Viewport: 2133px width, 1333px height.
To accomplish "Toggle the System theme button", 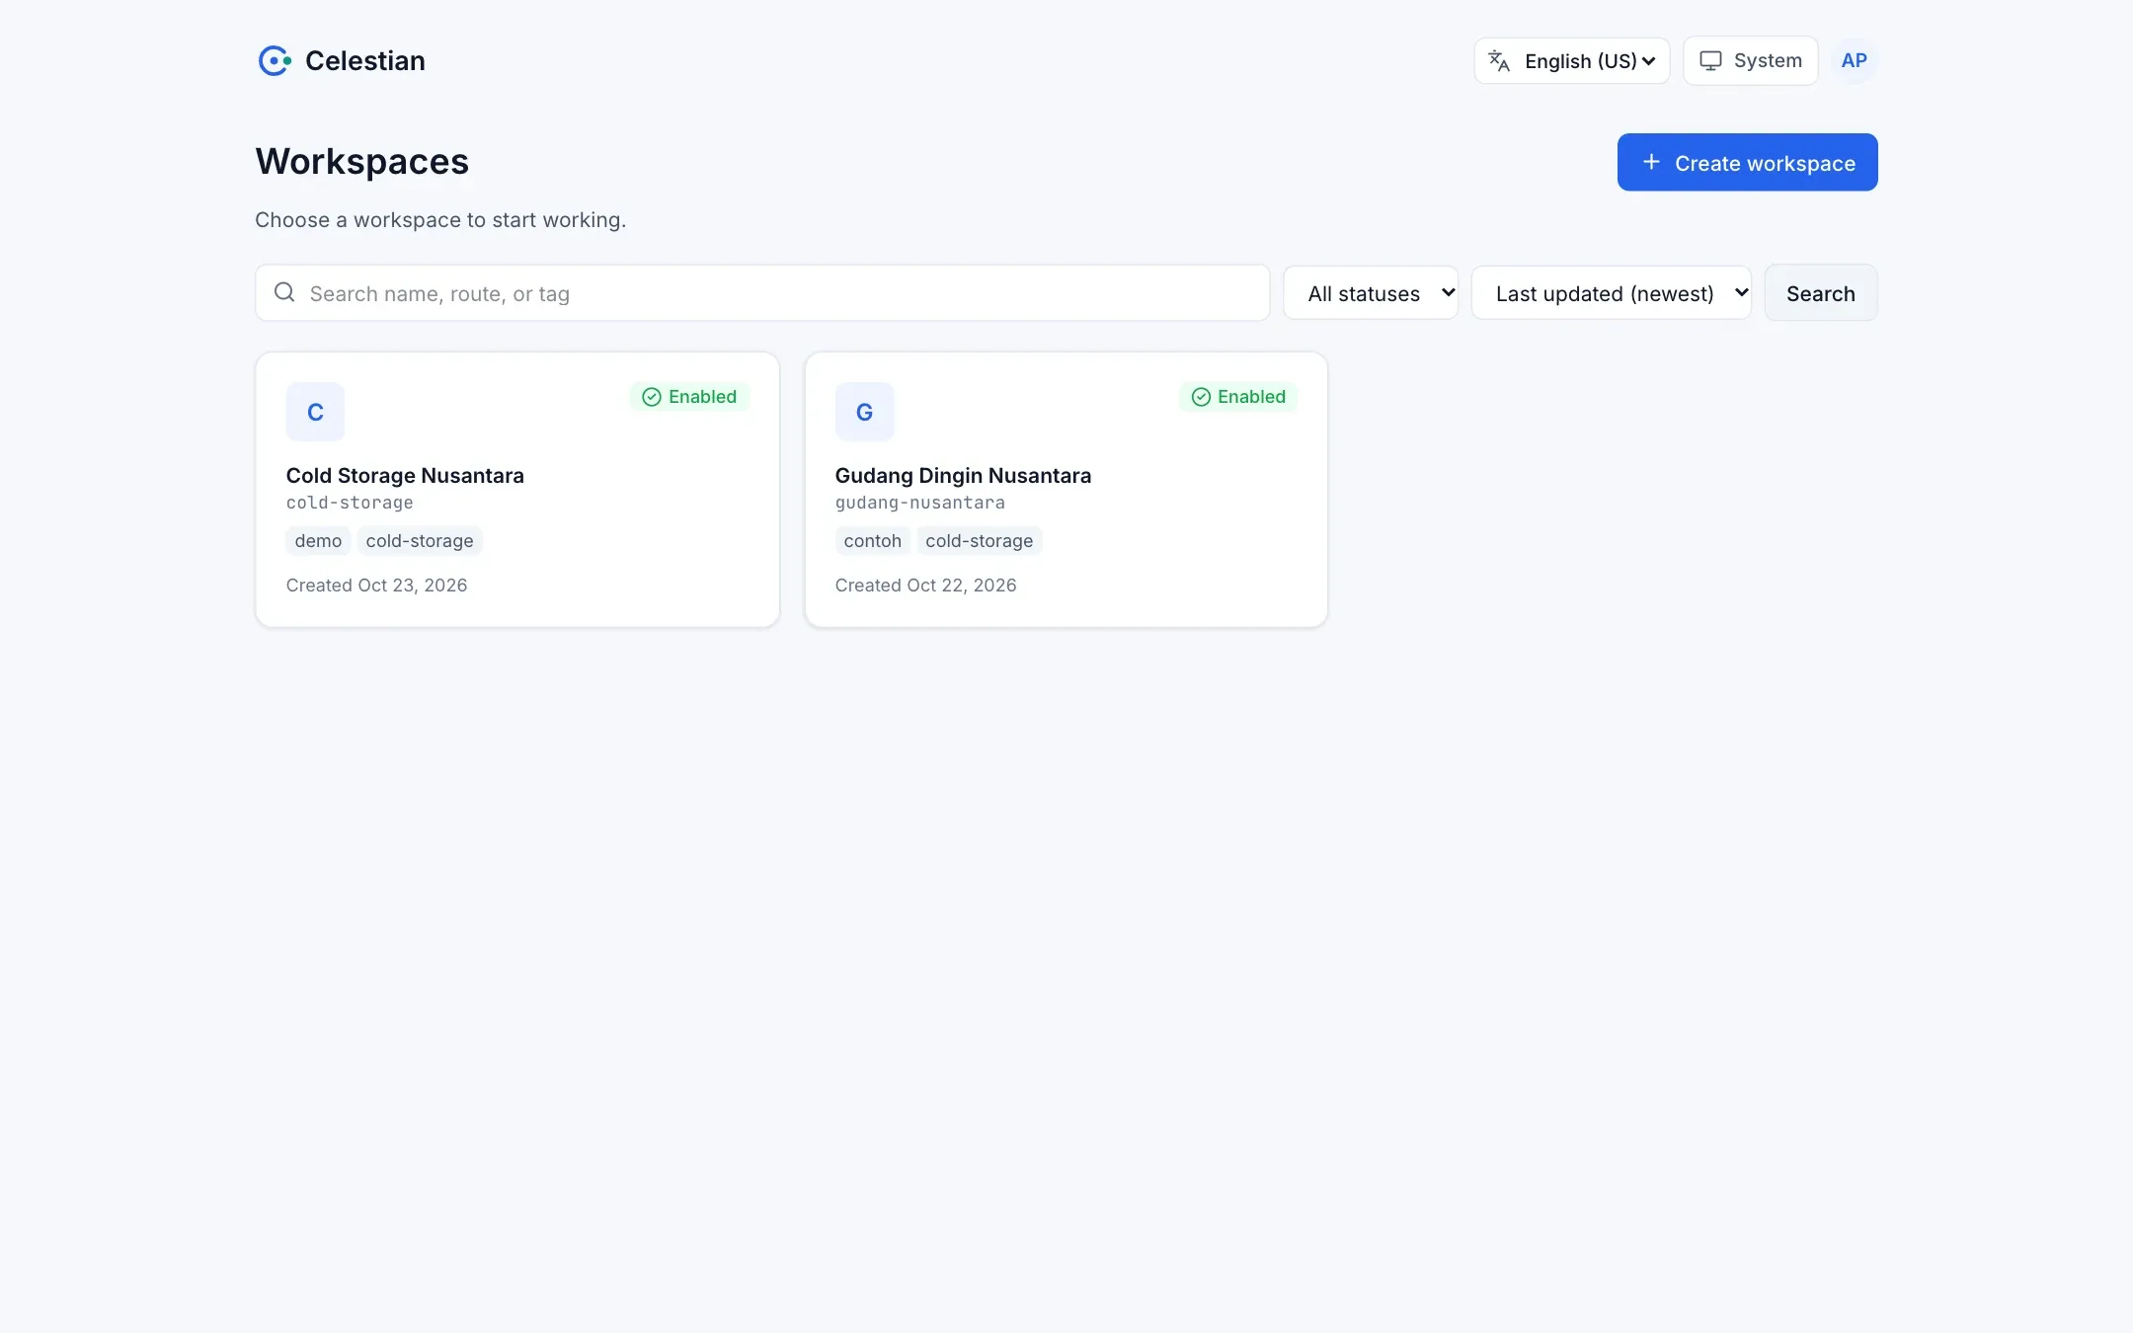I will pos(1751,61).
